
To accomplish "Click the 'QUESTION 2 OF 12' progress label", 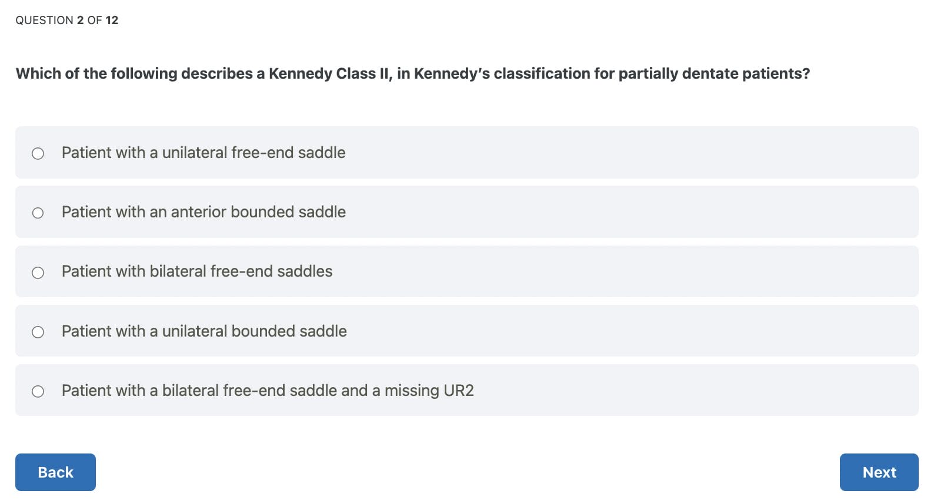I will pos(67,20).
